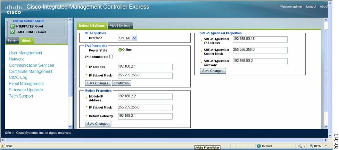
Task: Save Changes in SRE-V Hypervisor Properties
Action: (x=213, y=71)
